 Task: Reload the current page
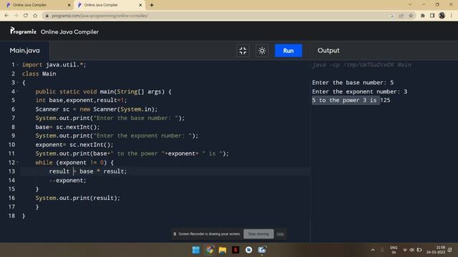coord(26,16)
